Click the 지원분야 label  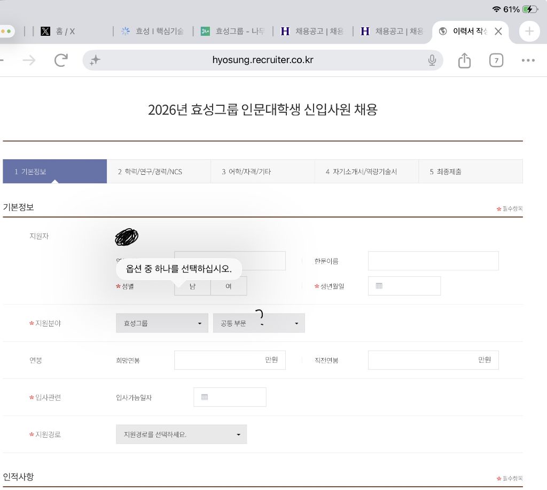pos(48,323)
